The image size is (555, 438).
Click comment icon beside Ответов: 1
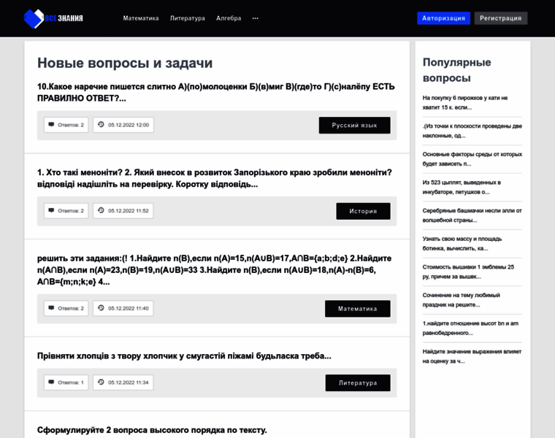[x=51, y=383]
